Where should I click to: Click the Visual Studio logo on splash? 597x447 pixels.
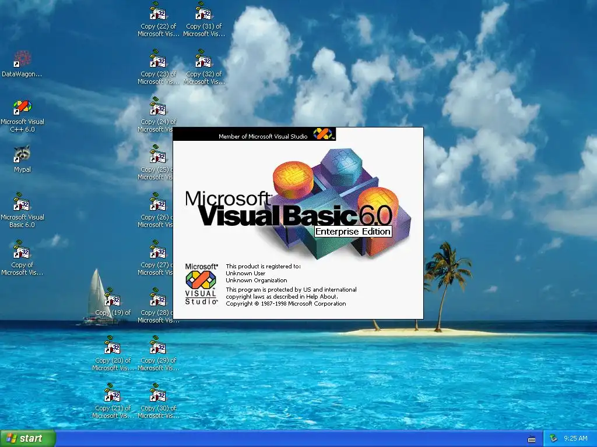[x=201, y=284]
